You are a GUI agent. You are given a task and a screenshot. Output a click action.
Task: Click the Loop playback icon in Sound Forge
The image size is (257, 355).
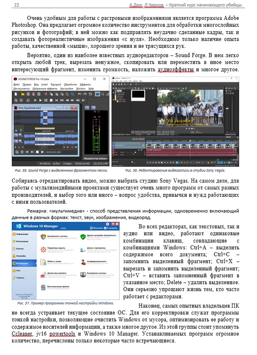click(x=29, y=100)
